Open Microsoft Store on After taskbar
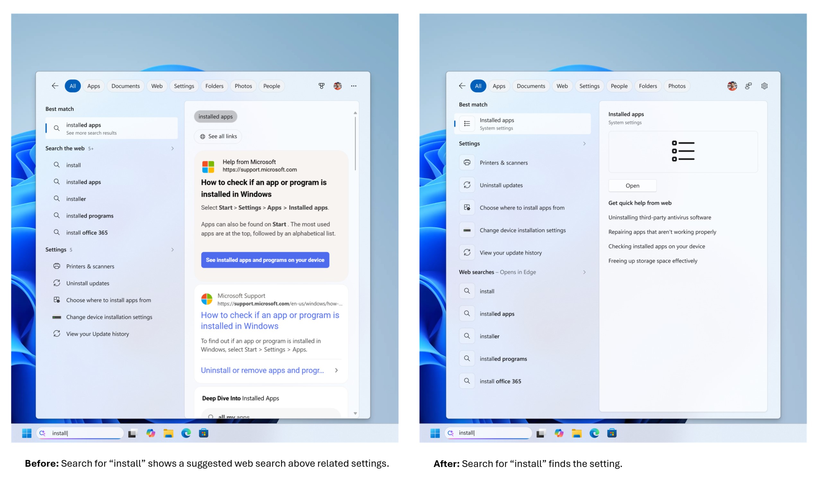822x485 pixels. (x=612, y=433)
